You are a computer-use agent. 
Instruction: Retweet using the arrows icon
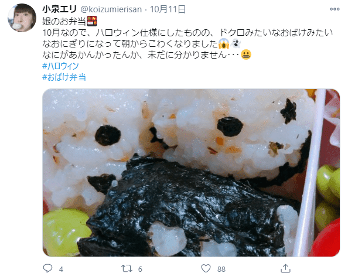tap(127, 268)
